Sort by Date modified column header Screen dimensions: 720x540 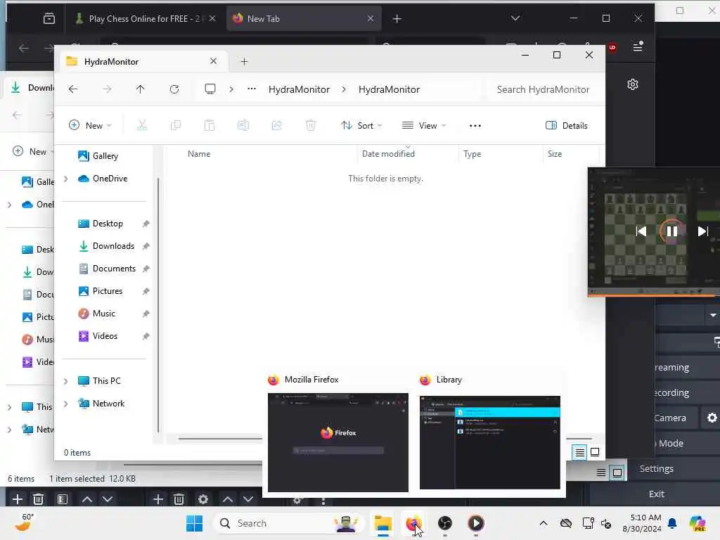click(x=388, y=154)
